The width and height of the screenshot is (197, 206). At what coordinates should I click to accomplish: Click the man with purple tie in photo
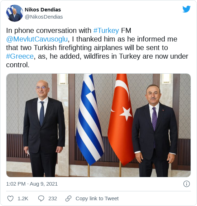click(155, 131)
